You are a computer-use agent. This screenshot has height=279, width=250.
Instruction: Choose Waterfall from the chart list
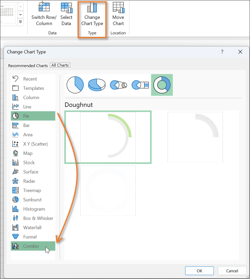coord(32,228)
